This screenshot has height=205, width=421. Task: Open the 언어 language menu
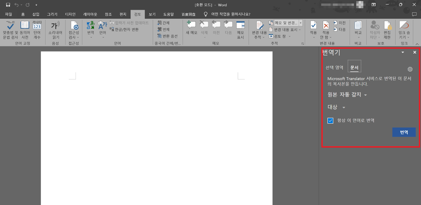(103, 30)
